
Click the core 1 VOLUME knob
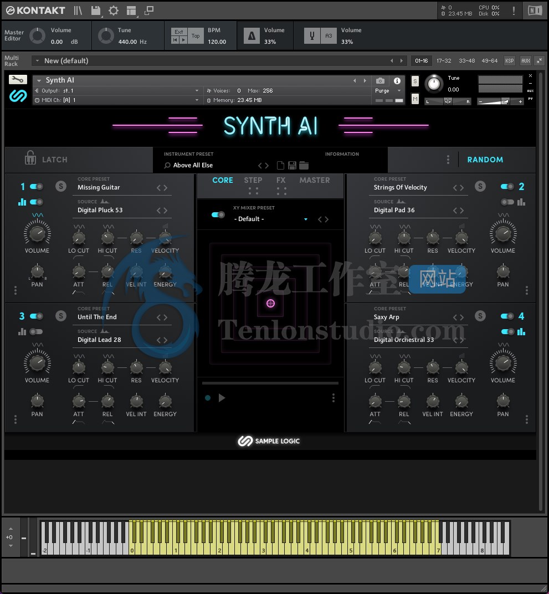[37, 234]
